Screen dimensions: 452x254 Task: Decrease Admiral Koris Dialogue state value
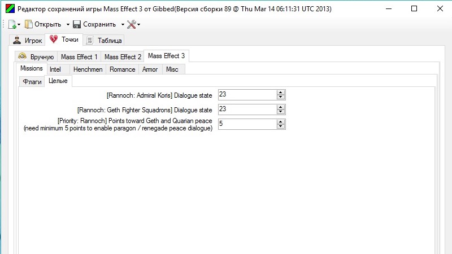tap(280, 97)
